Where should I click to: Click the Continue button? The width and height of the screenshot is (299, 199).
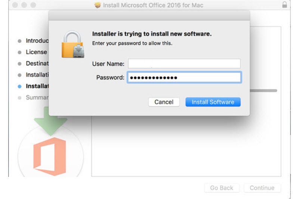(x=262, y=188)
